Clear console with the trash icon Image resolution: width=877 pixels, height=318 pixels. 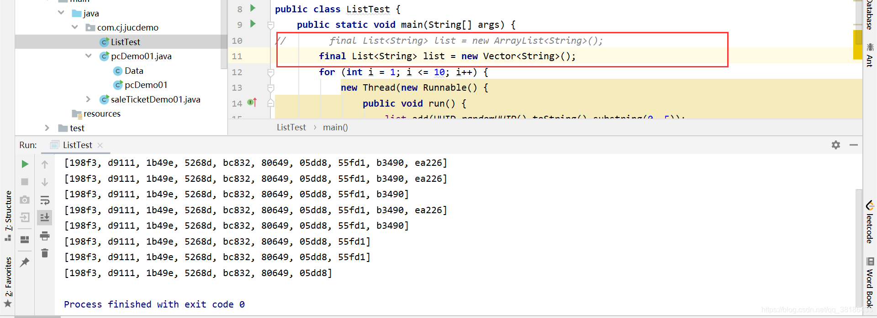click(45, 253)
